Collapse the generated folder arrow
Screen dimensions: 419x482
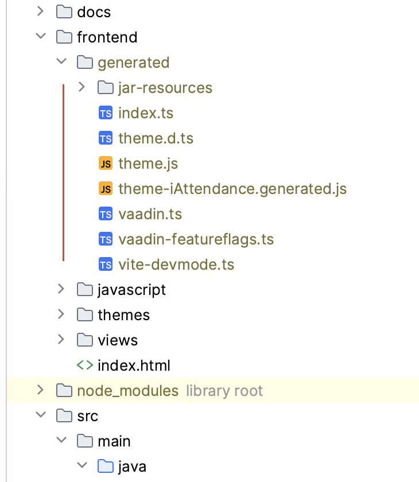point(61,62)
